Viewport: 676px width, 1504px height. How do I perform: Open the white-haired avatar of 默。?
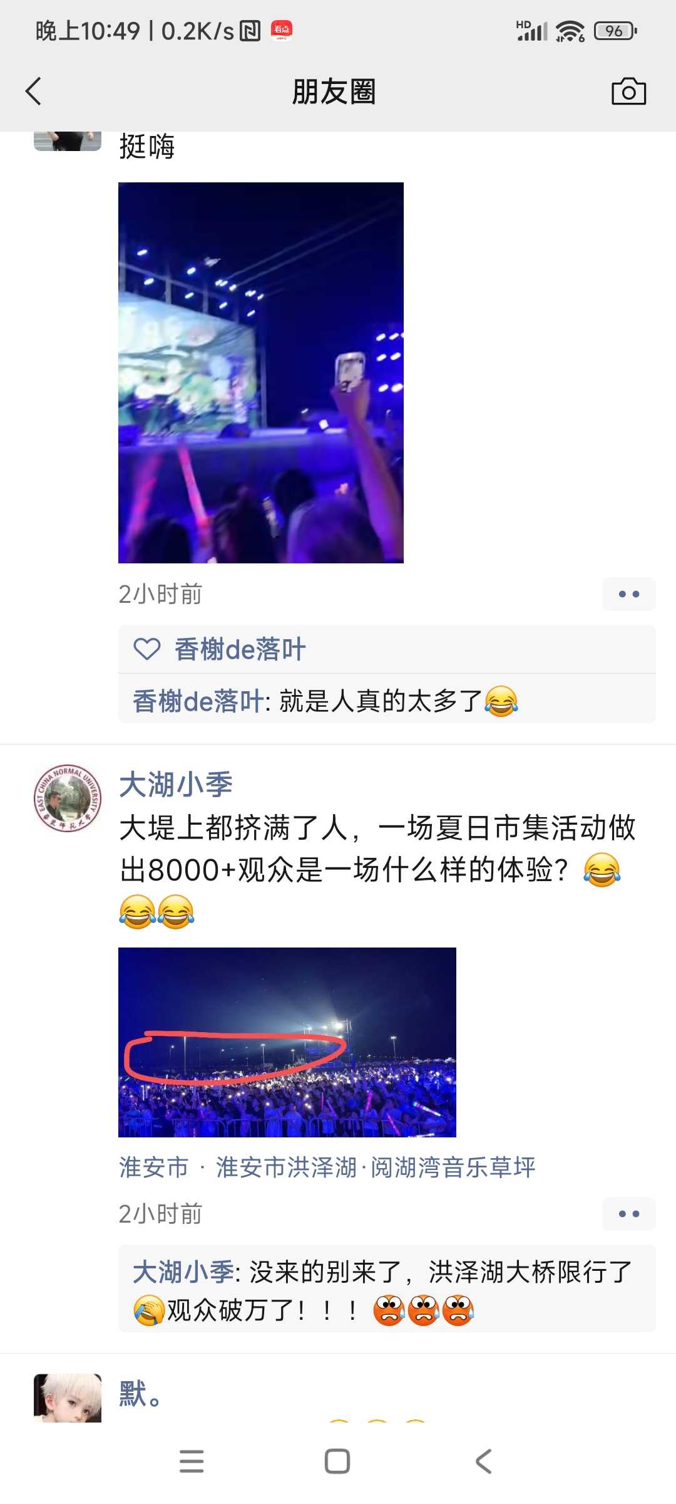tap(68, 1398)
